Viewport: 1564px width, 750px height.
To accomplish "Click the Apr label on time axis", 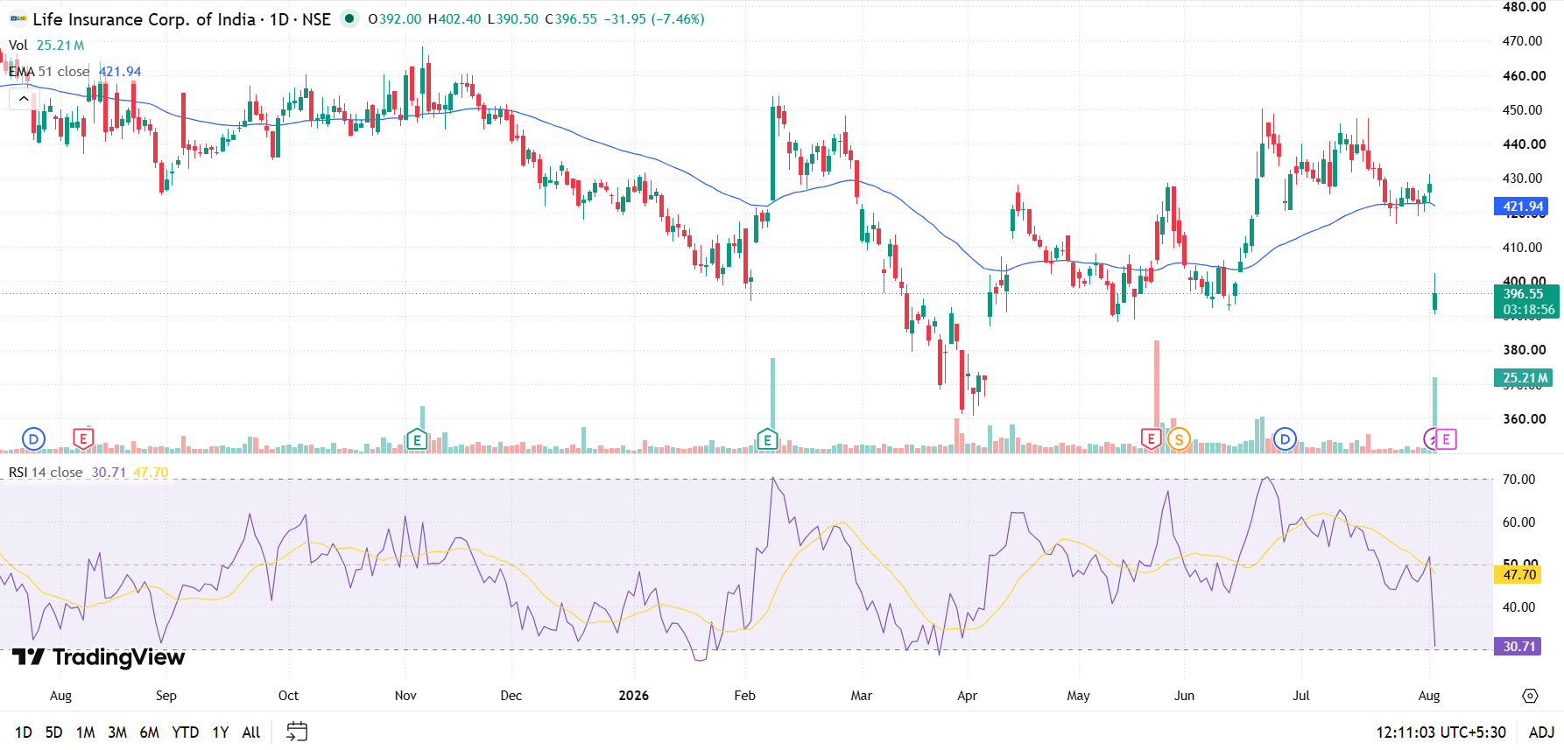I will [x=967, y=695].
